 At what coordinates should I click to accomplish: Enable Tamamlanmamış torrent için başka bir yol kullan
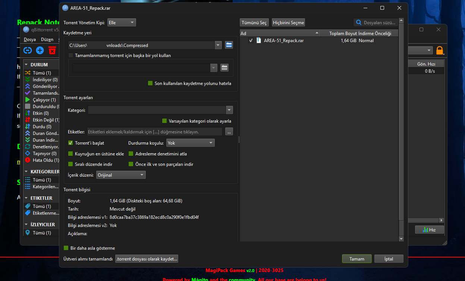[71, 56]
